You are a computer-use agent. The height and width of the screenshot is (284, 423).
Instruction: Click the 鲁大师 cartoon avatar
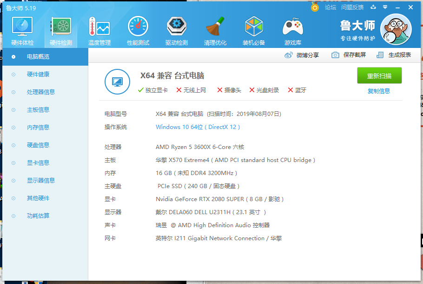(x=396, y=29)
